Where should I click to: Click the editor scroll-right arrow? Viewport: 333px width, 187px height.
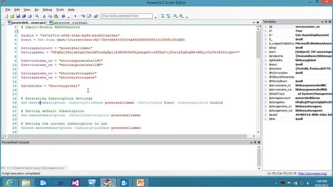click(254, 136)
